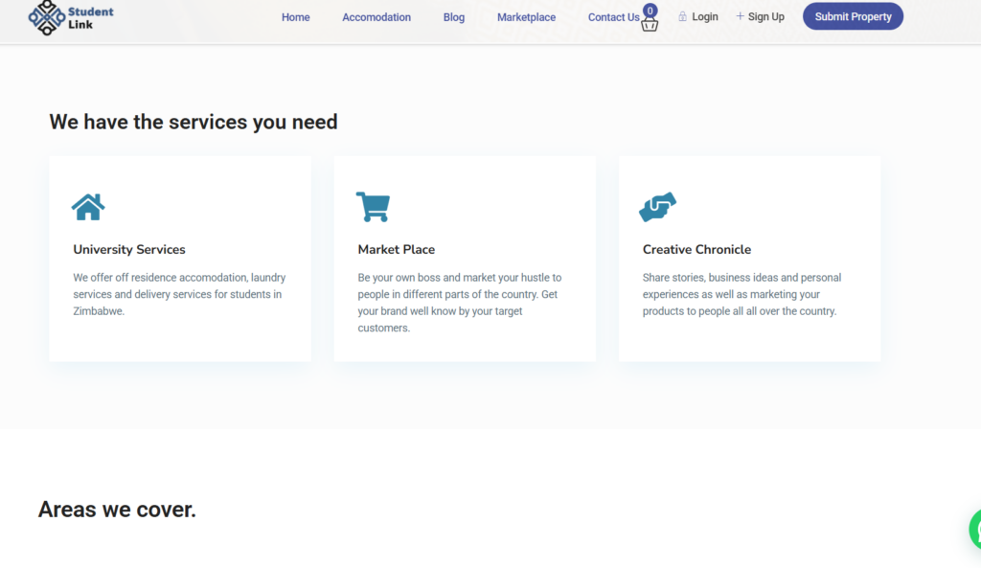This screenshot has width=981, height=568.
Task: Open the Creative Chronicle card title
Action: coord(696,249)
